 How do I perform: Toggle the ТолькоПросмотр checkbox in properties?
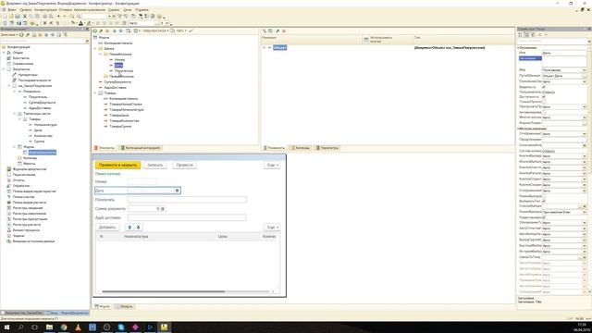544,102
